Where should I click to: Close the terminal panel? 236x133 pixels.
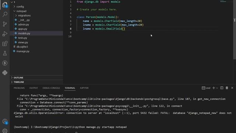pyautogui.click(x=232, y=88)
